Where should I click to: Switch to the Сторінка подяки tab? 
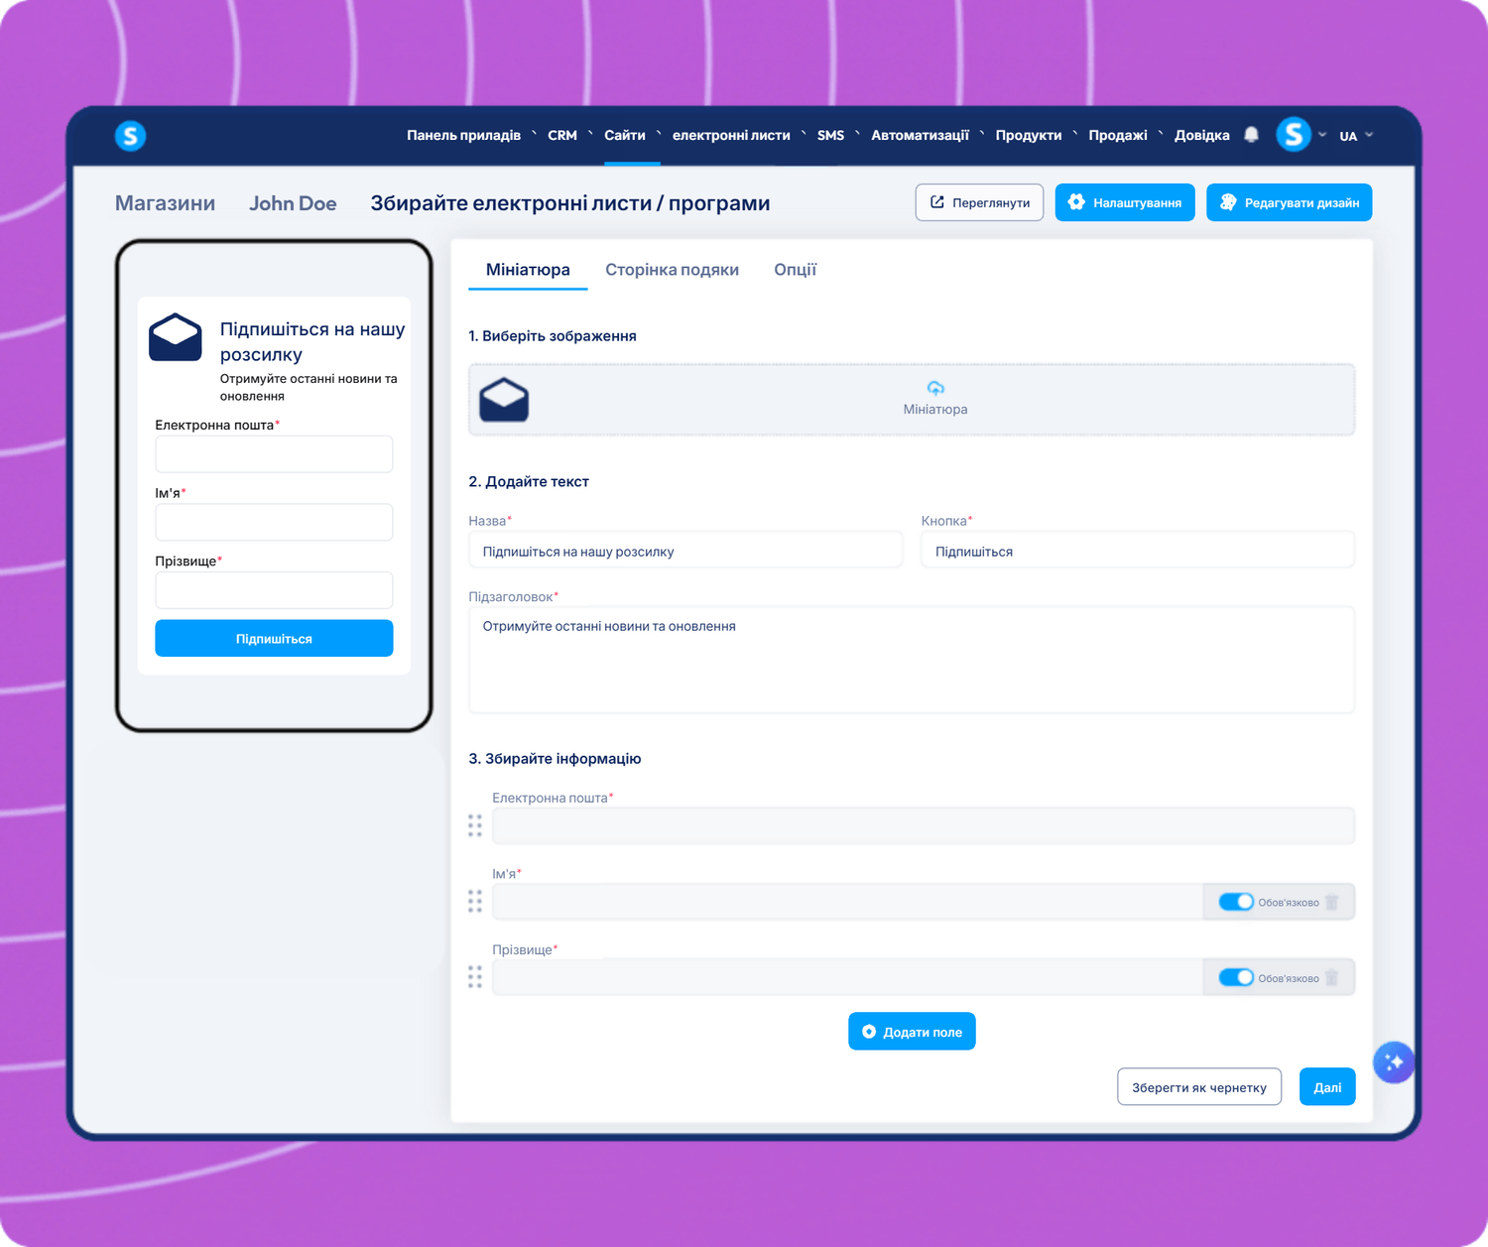672,270
